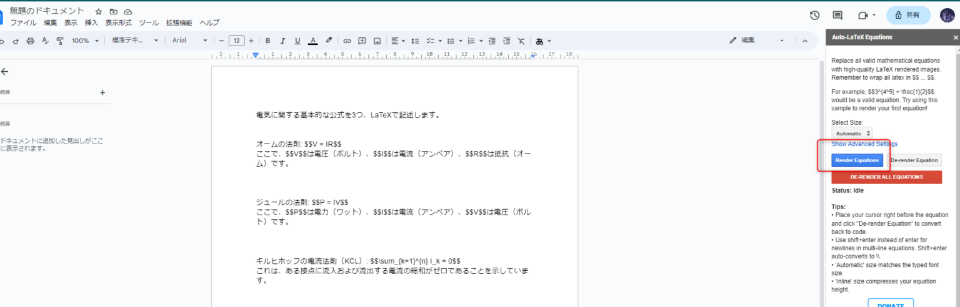
Task: Open version history clock icon
Action: 814,16
